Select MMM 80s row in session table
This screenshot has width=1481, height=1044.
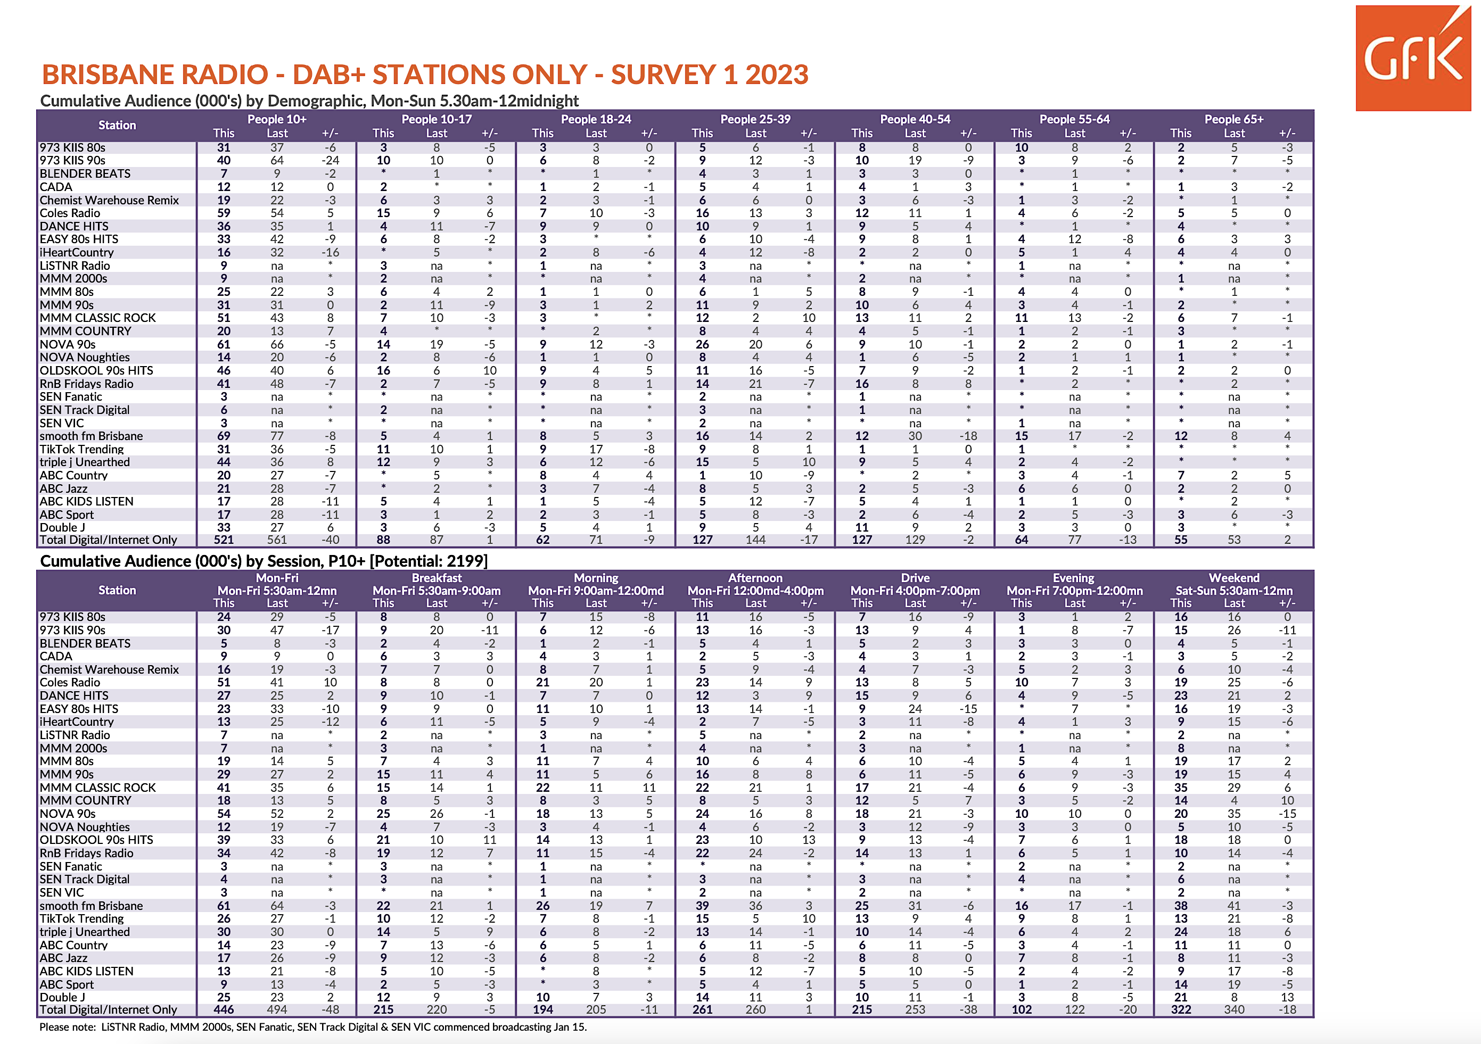point(674,761)
